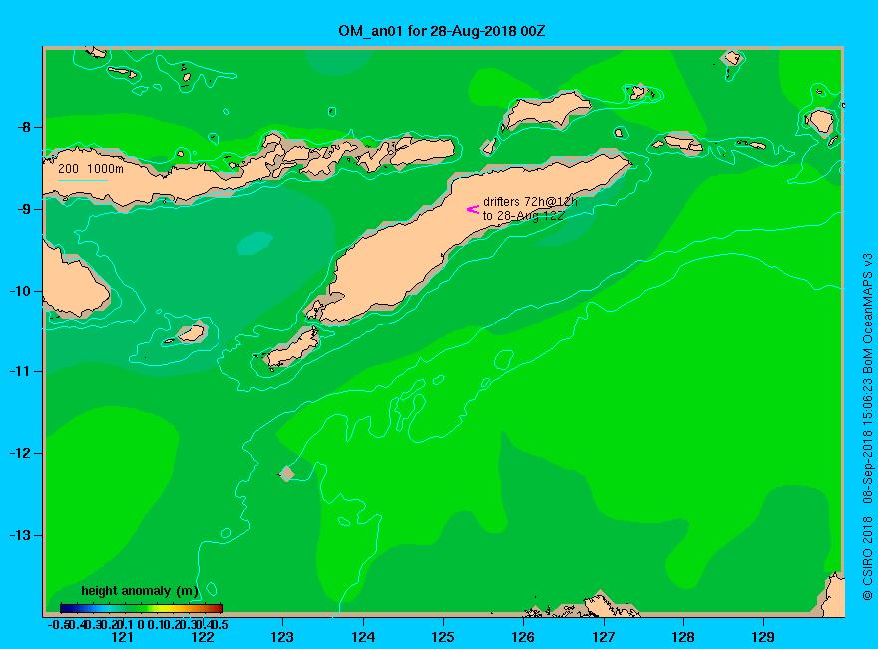Click the '129' longitude axis label
Image resolution: width=878 pixels, height=649 pixels.
[x=764, y=637]
